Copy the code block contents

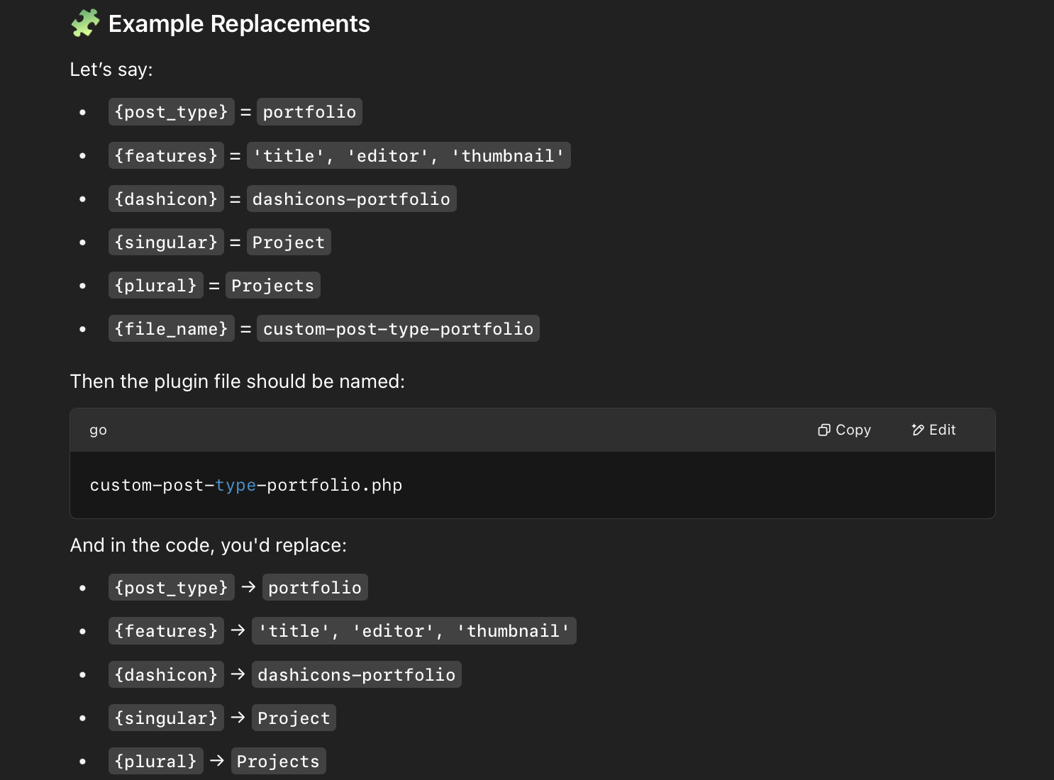(844, 430)
